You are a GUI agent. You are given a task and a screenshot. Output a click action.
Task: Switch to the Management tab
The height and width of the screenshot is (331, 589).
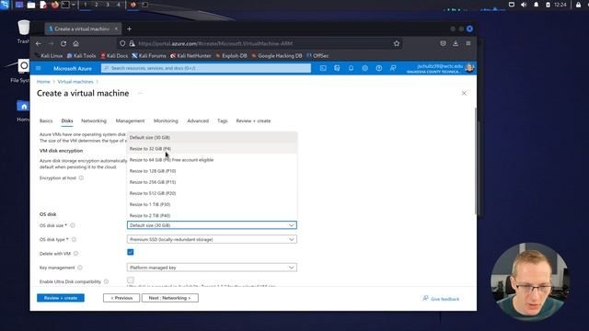tap(130, 120)
